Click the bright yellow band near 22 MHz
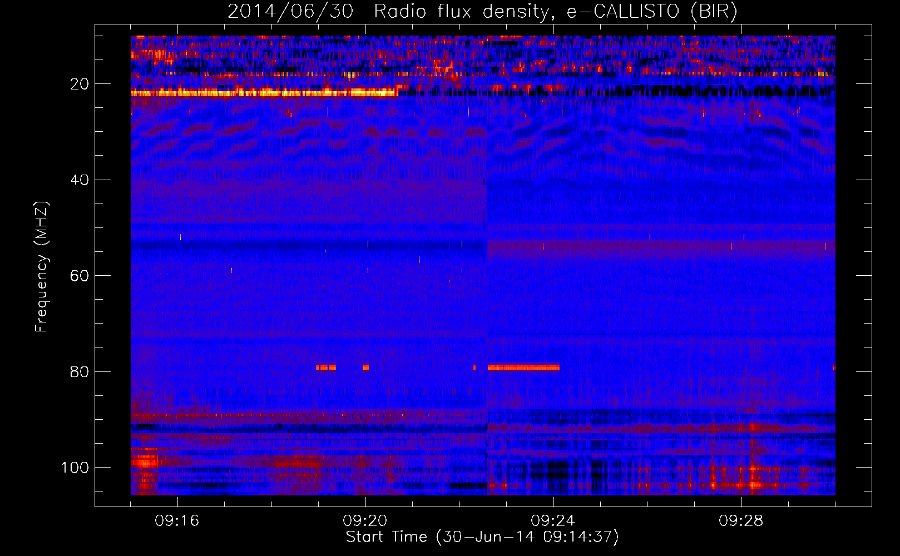Screen dimensions: 900x556 click(x=263, y=93)
